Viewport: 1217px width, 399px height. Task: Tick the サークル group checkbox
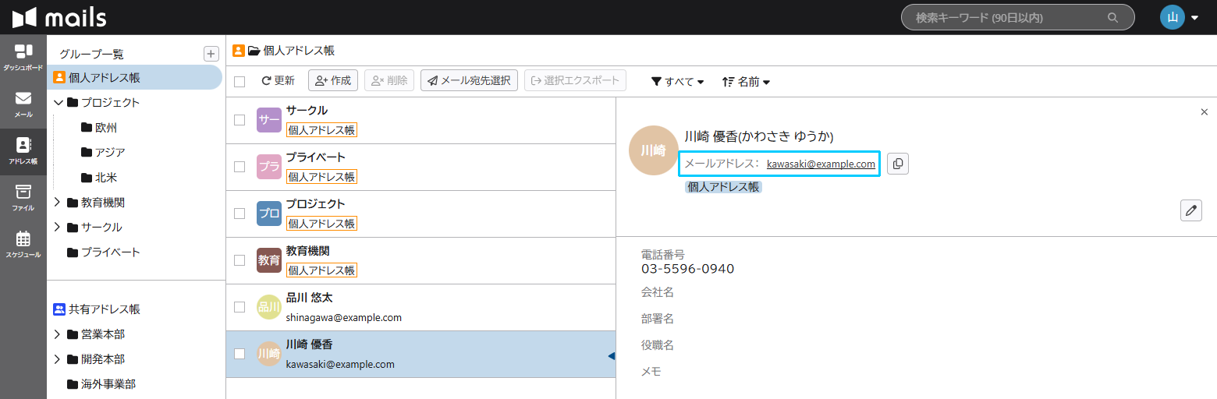point(239,120)
